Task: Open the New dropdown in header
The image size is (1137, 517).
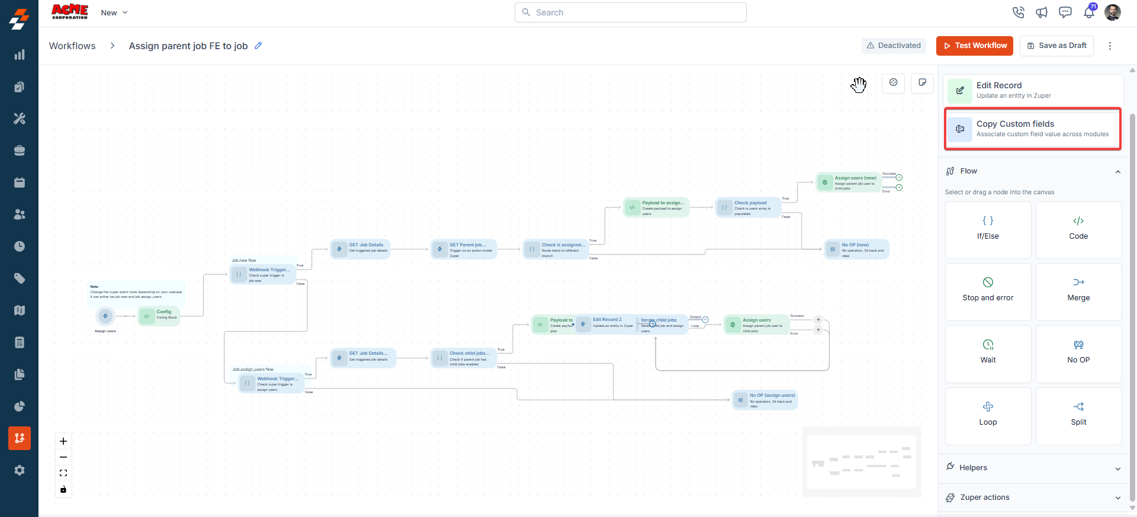Action: click(114, 12)
